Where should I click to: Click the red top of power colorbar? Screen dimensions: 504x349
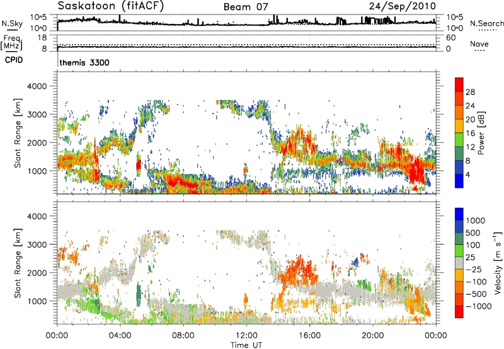pos(459,84)
